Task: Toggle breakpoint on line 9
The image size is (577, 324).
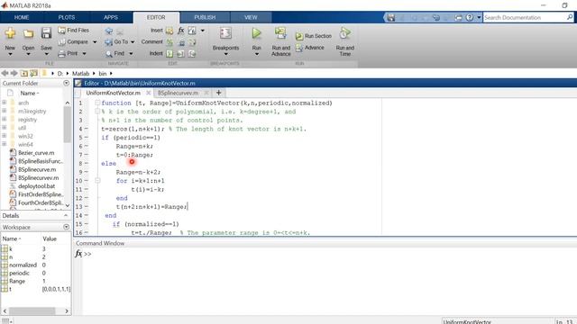Action: pos(87,172)
